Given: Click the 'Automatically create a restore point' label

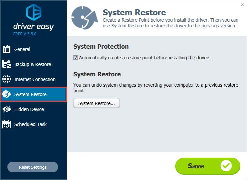Looking at the screenshot, I should pyautogui.click(x=145, y=58).
